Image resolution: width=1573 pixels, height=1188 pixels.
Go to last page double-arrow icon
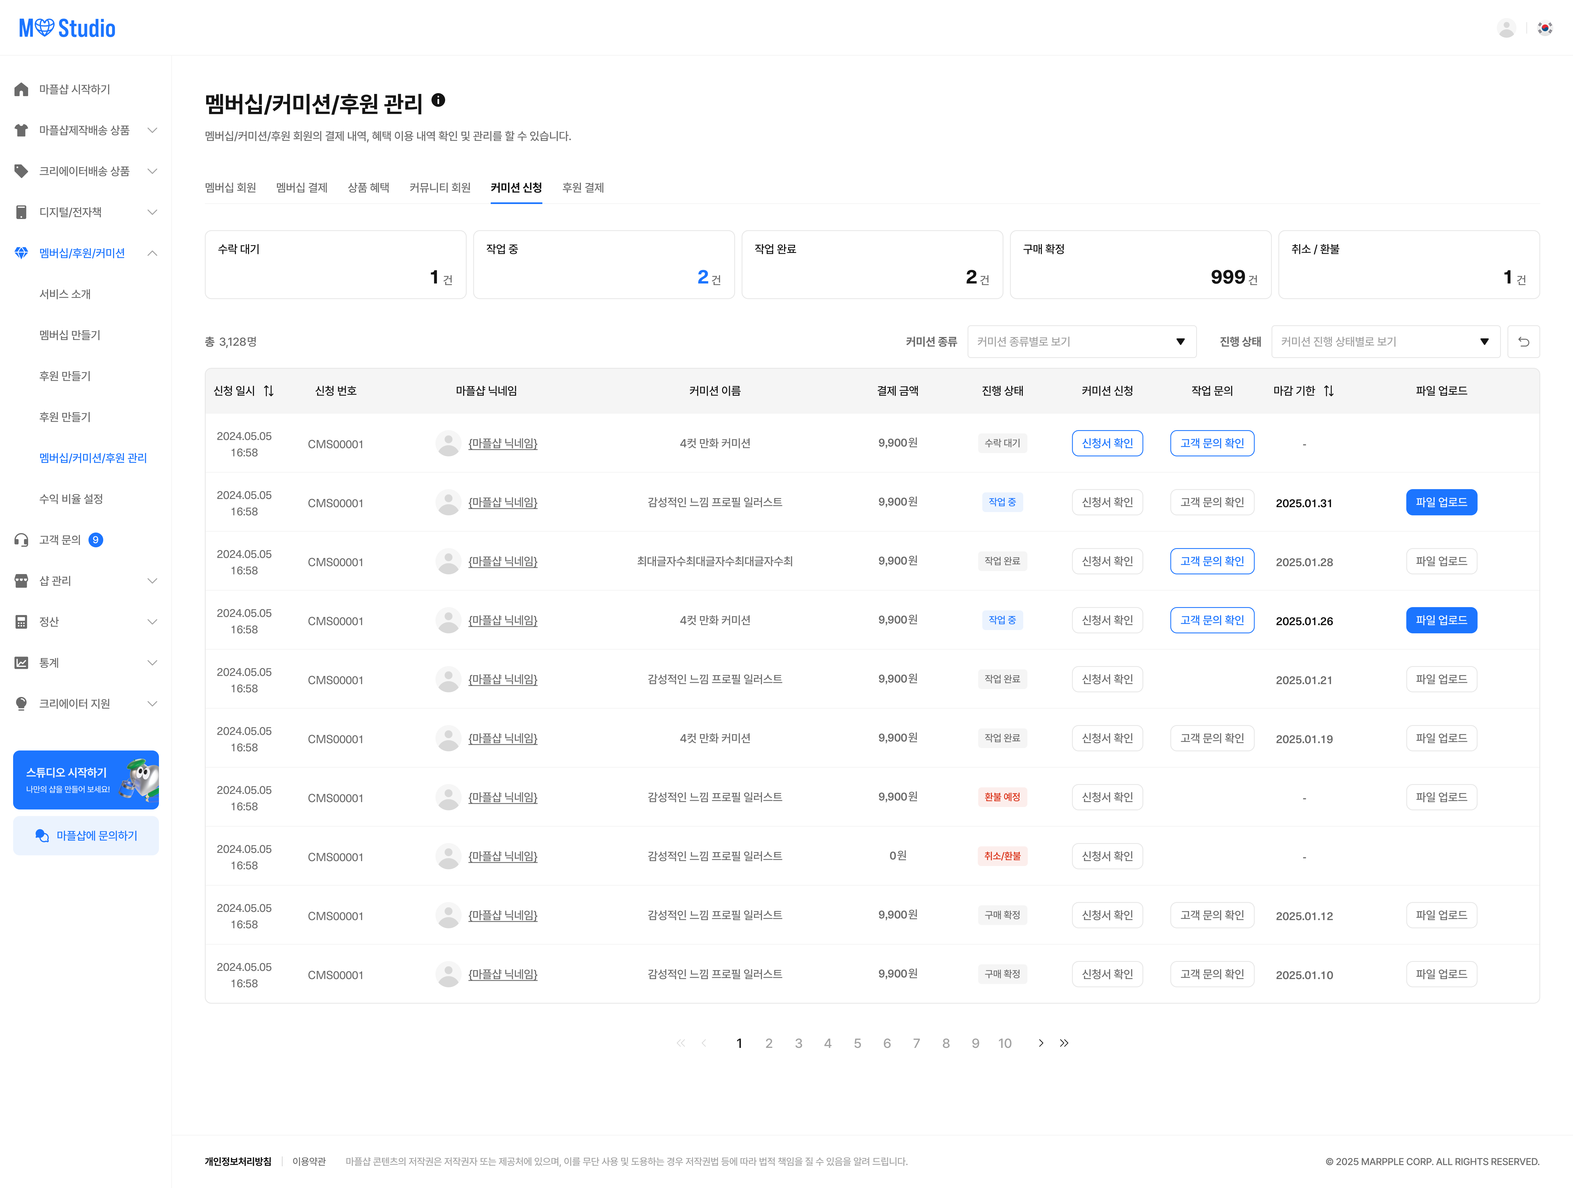coord(1064,1043)
